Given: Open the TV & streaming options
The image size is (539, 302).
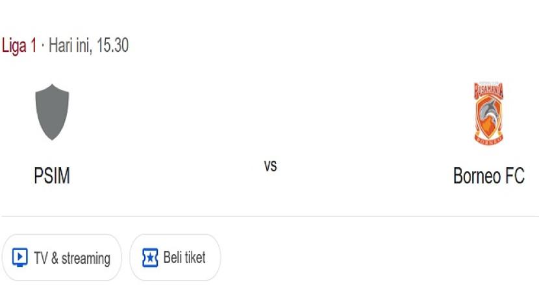Looking at the screenshot, I should coord(62,258).
